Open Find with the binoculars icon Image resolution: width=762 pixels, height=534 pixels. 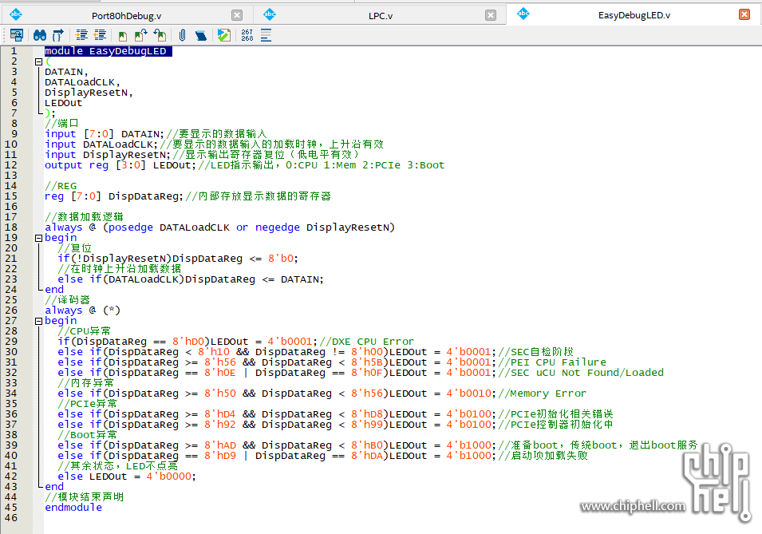pos(40,35)
